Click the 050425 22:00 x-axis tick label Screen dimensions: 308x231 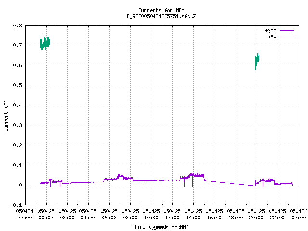click(x=278, y=215)
